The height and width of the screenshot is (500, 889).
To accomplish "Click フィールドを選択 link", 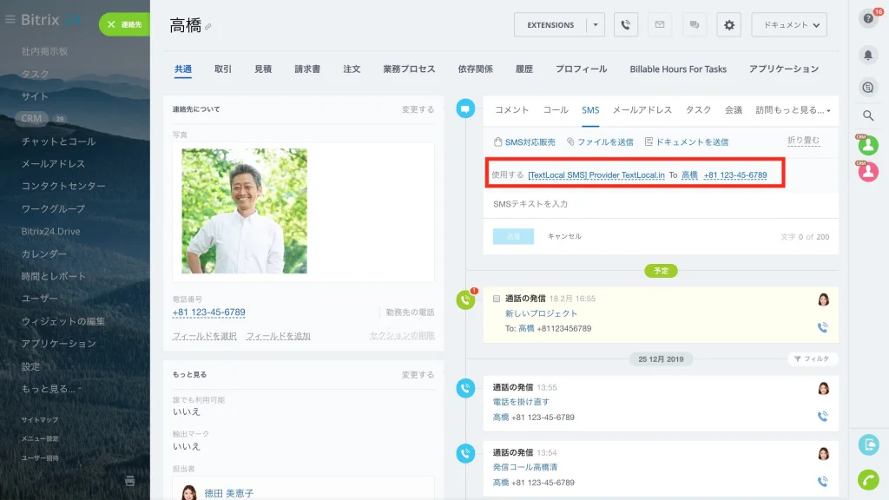I will (205, 336).
